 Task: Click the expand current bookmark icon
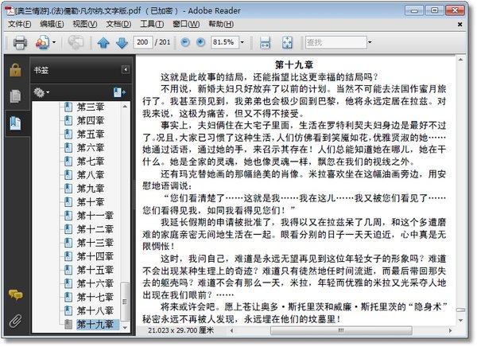[x=119, y=92]
